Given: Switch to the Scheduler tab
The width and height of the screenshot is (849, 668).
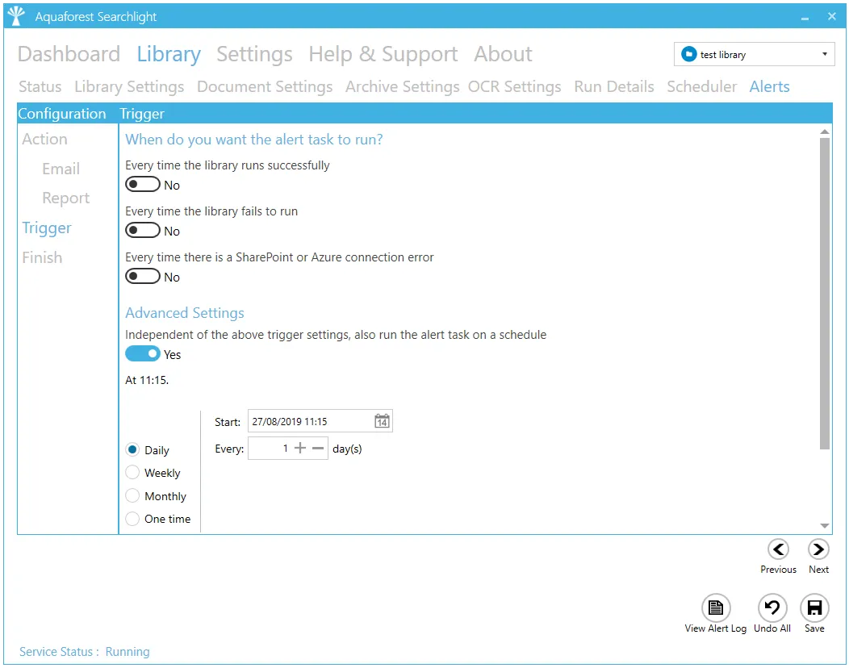Looking at the screenshot, I should click(x=701, y=86).
